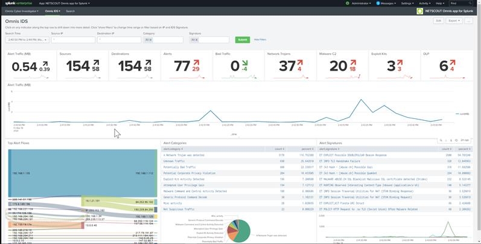This screenshot has height=244, width=481.
Task: Open the Search Time range dropdown
Action: 27,40
